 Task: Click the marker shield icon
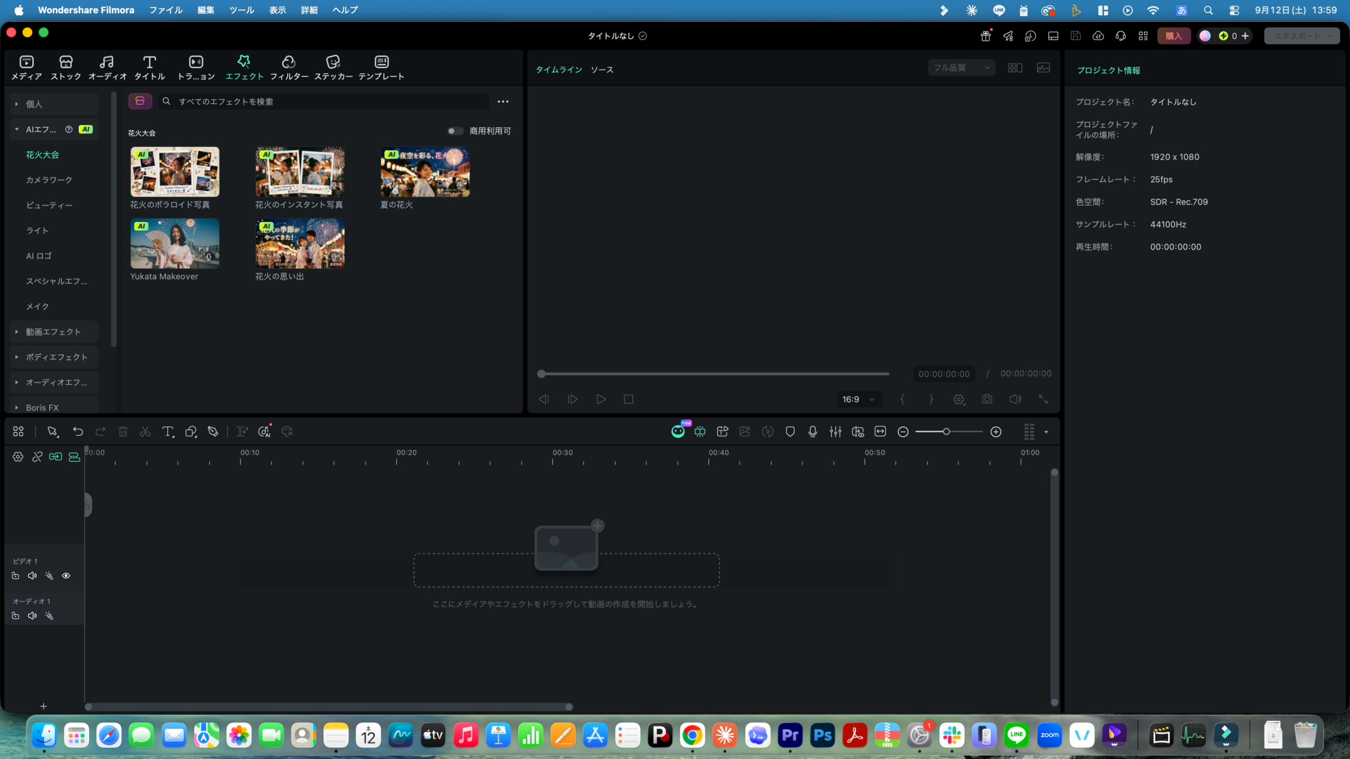tap(790, 432)
